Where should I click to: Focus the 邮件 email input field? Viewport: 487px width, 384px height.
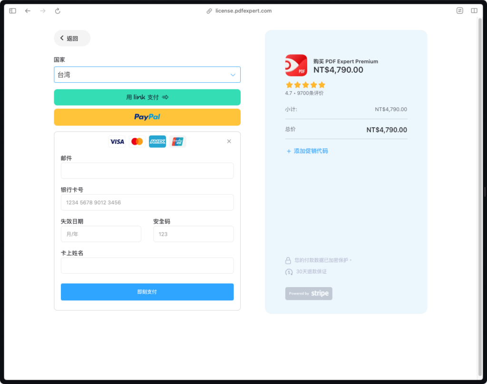pos(147,171)
